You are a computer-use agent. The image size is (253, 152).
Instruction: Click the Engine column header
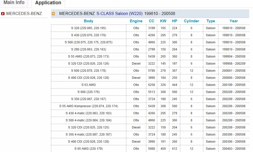click(136, 21)
